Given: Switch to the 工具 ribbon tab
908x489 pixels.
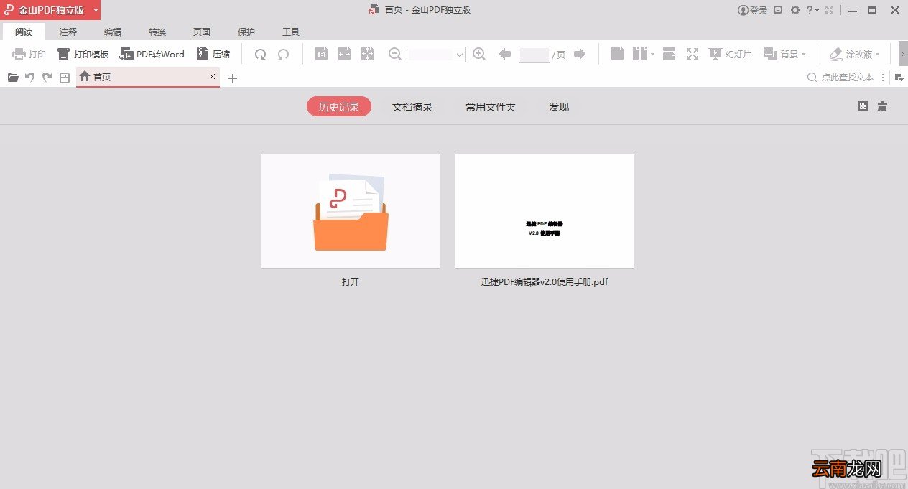Looking at the screenshot, I should 291,32.
